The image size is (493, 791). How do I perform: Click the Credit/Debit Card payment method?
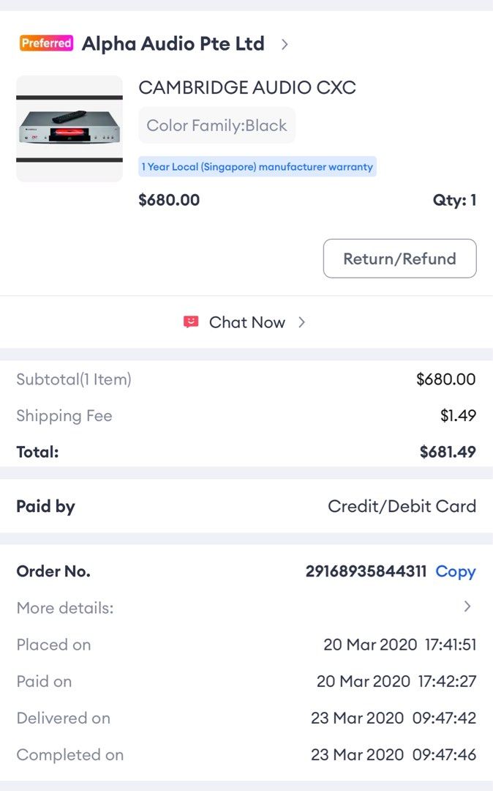[x=402, y=506]
